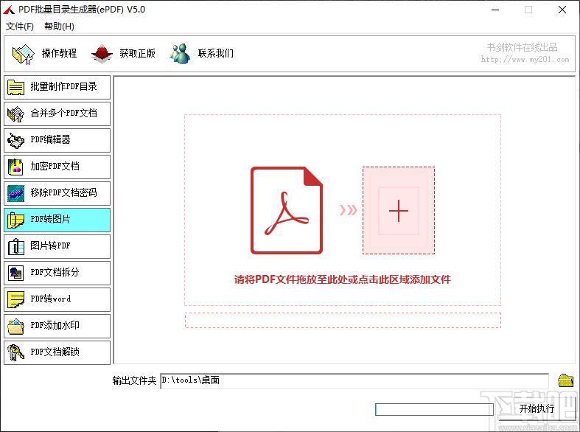Viewport: 580px width, 432px height.
Task: Open 移除PDF文档密码 tool
Action: [57, 193]
